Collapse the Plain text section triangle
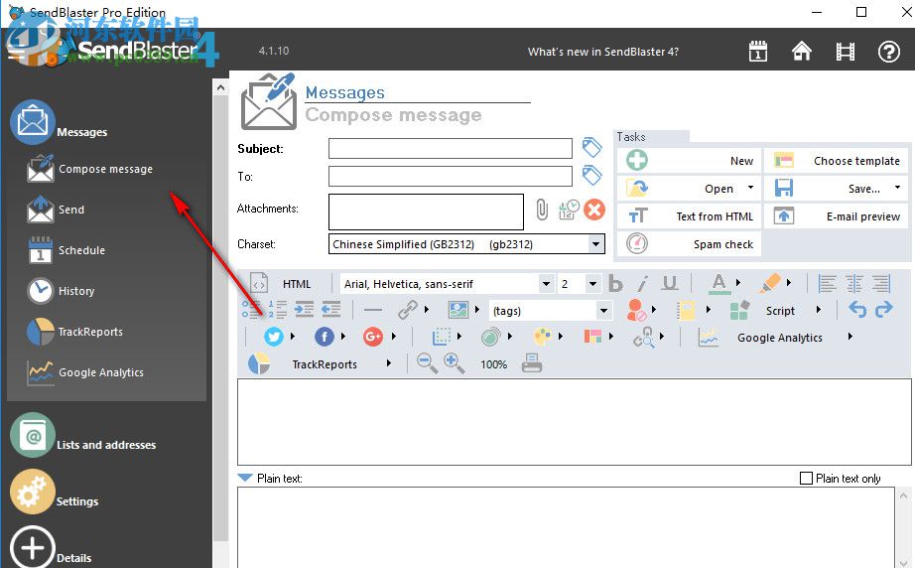The image size is (915, 568). [245, 478]
